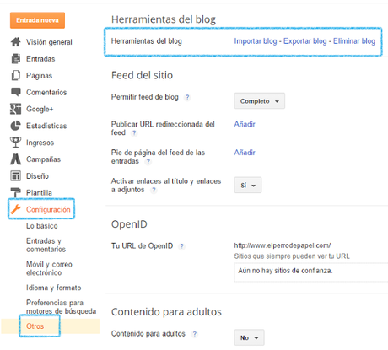Open Estadísticas section
388x350 pixels.
point(46,126)
